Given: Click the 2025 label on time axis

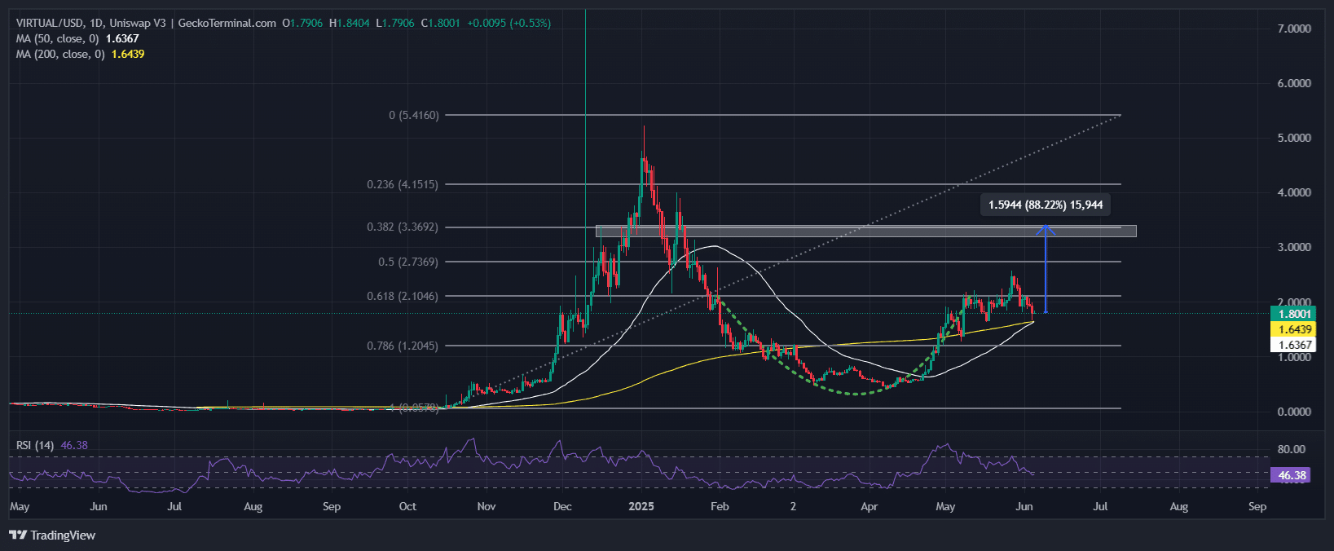Looking at the screenshot, I should pos(641,506).
